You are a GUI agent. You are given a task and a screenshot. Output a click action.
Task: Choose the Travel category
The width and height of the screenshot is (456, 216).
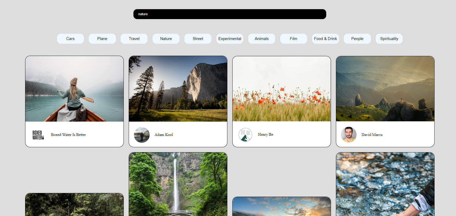[134, 39]
